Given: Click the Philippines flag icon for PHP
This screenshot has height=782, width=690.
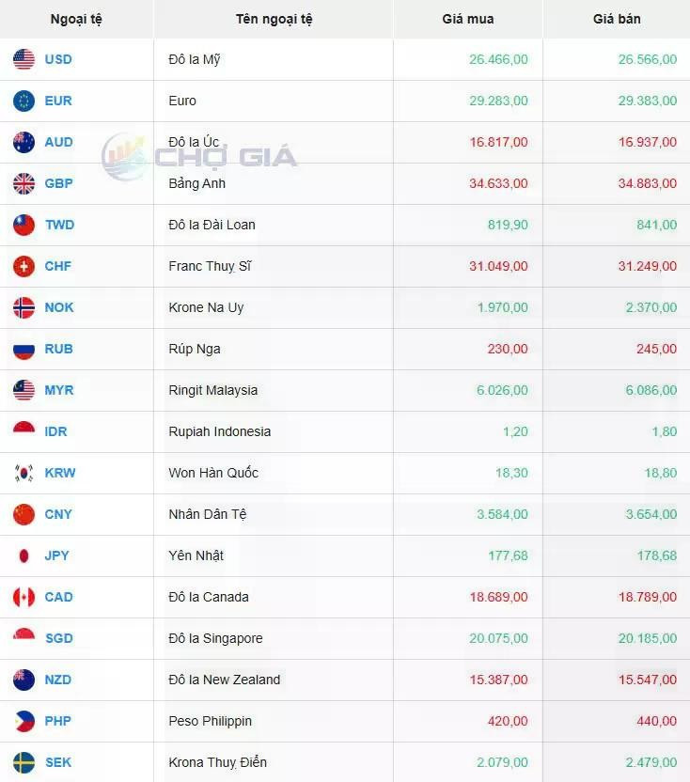Looking at the screenshot, I should coord(24,721).
